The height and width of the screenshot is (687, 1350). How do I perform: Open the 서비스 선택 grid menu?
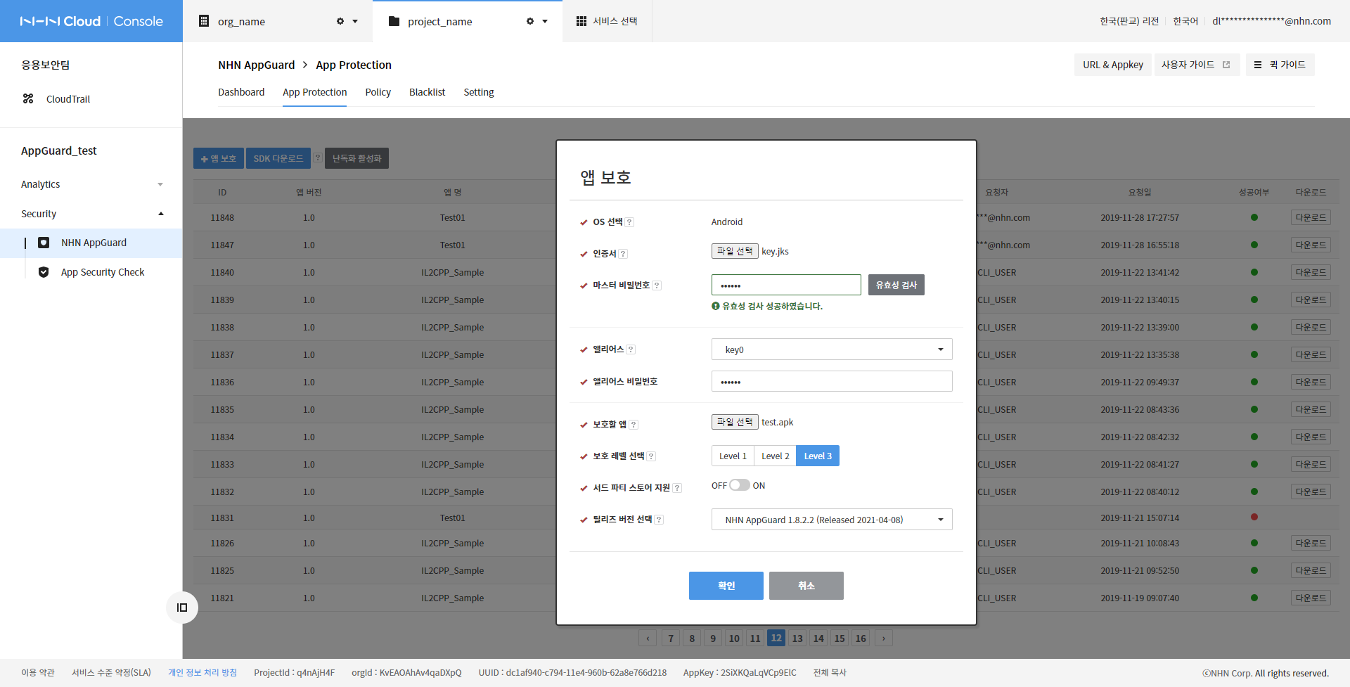[607, 21]
